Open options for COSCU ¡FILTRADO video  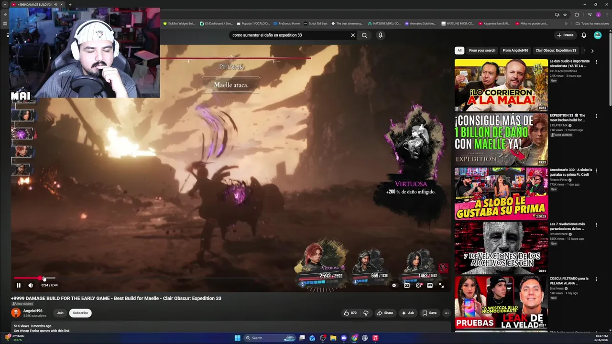(x=596, y=279)
